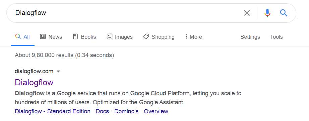Click the picture icon beside Images
Image resolution: width=309 pixels, height=121 pixels.
click(109, 36)
